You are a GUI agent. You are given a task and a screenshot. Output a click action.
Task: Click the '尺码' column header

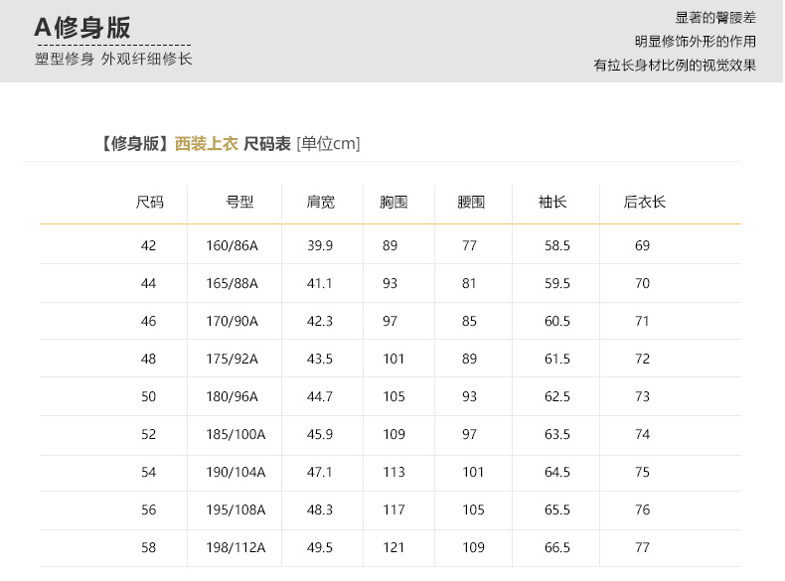tap(150, 203)
